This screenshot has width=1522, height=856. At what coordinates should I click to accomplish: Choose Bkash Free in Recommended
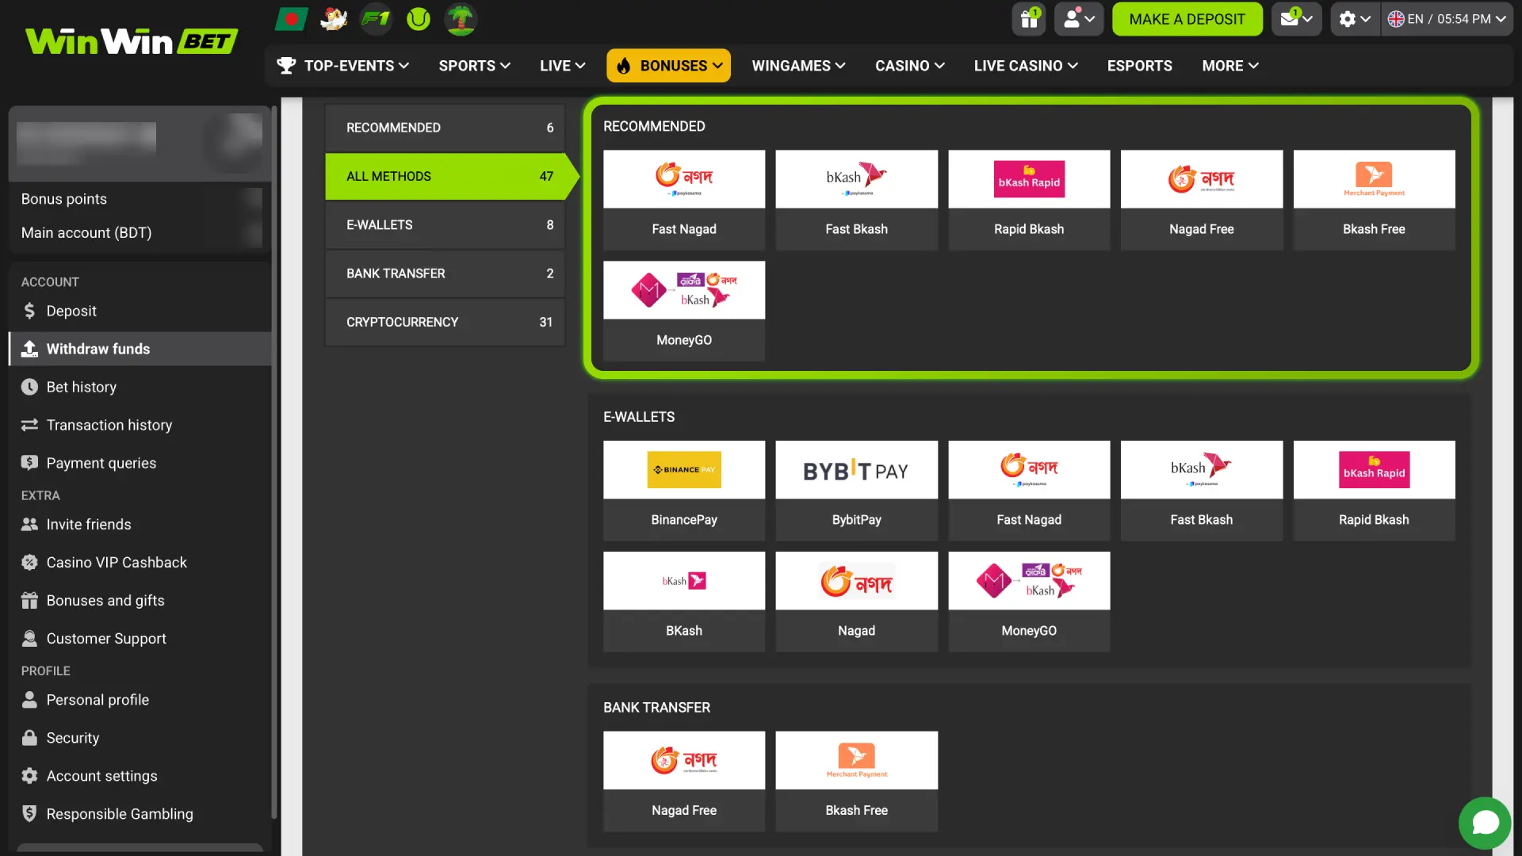(1374, 200)
